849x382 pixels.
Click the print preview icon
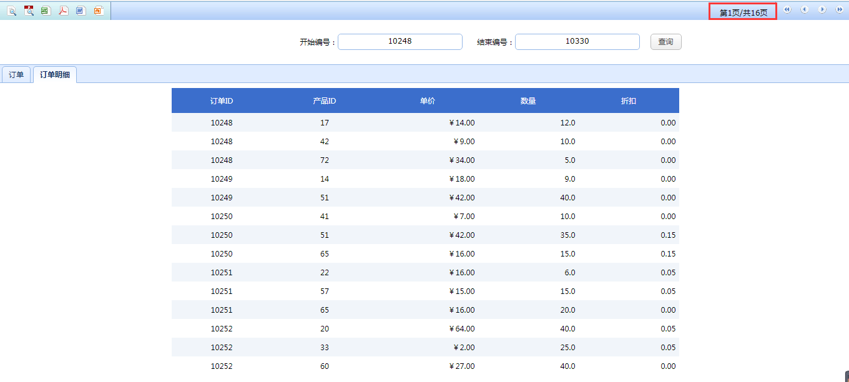tap(11, 11)
